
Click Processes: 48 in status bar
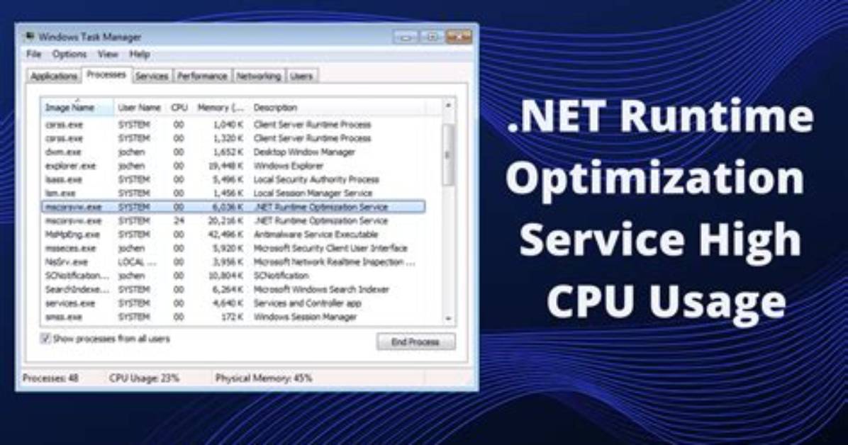50,378
